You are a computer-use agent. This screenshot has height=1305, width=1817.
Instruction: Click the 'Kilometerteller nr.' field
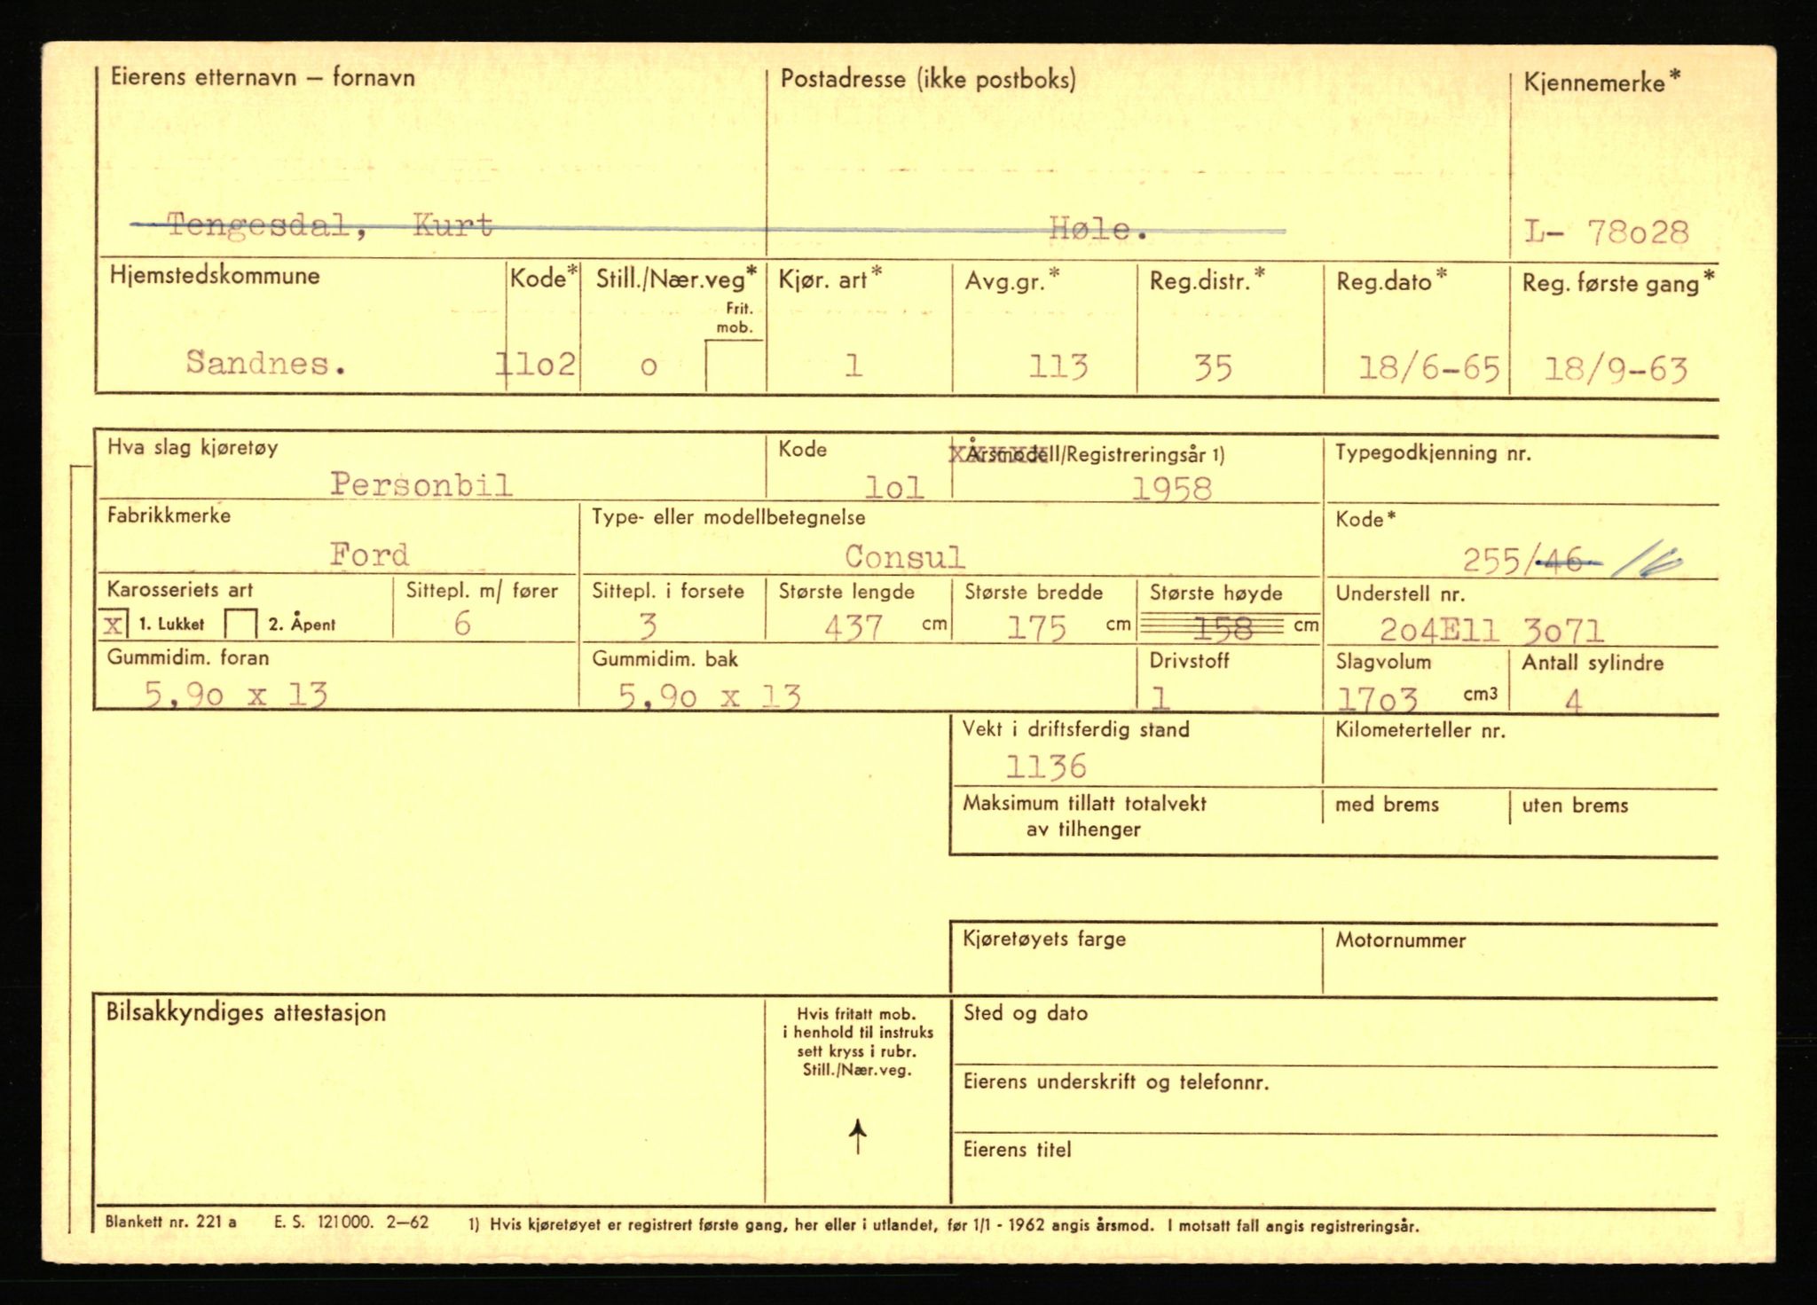(1519, 751)
